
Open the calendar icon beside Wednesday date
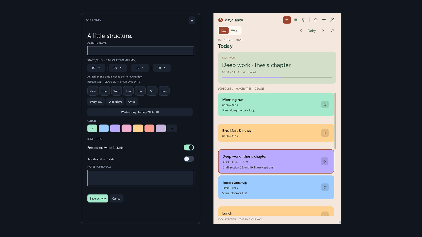click(x=157, y=112)
